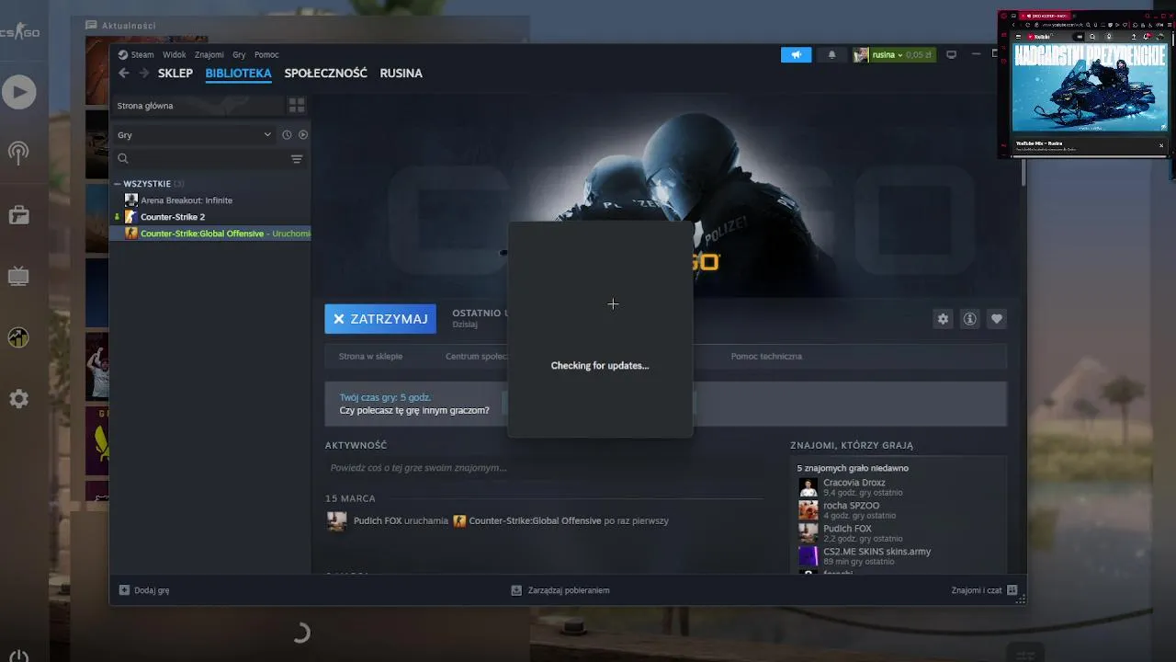Open friend CS2.ME SKINS skins.army
The image size is (1176, 662).
tap(876, 552)
